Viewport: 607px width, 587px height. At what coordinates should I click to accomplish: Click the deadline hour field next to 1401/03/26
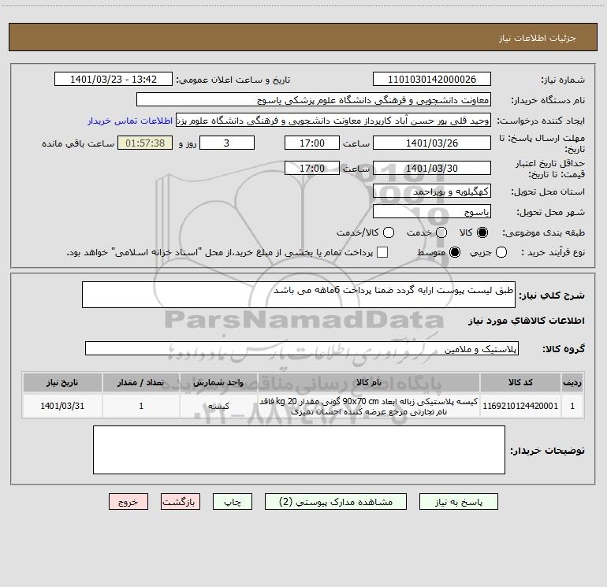point(312,143)
